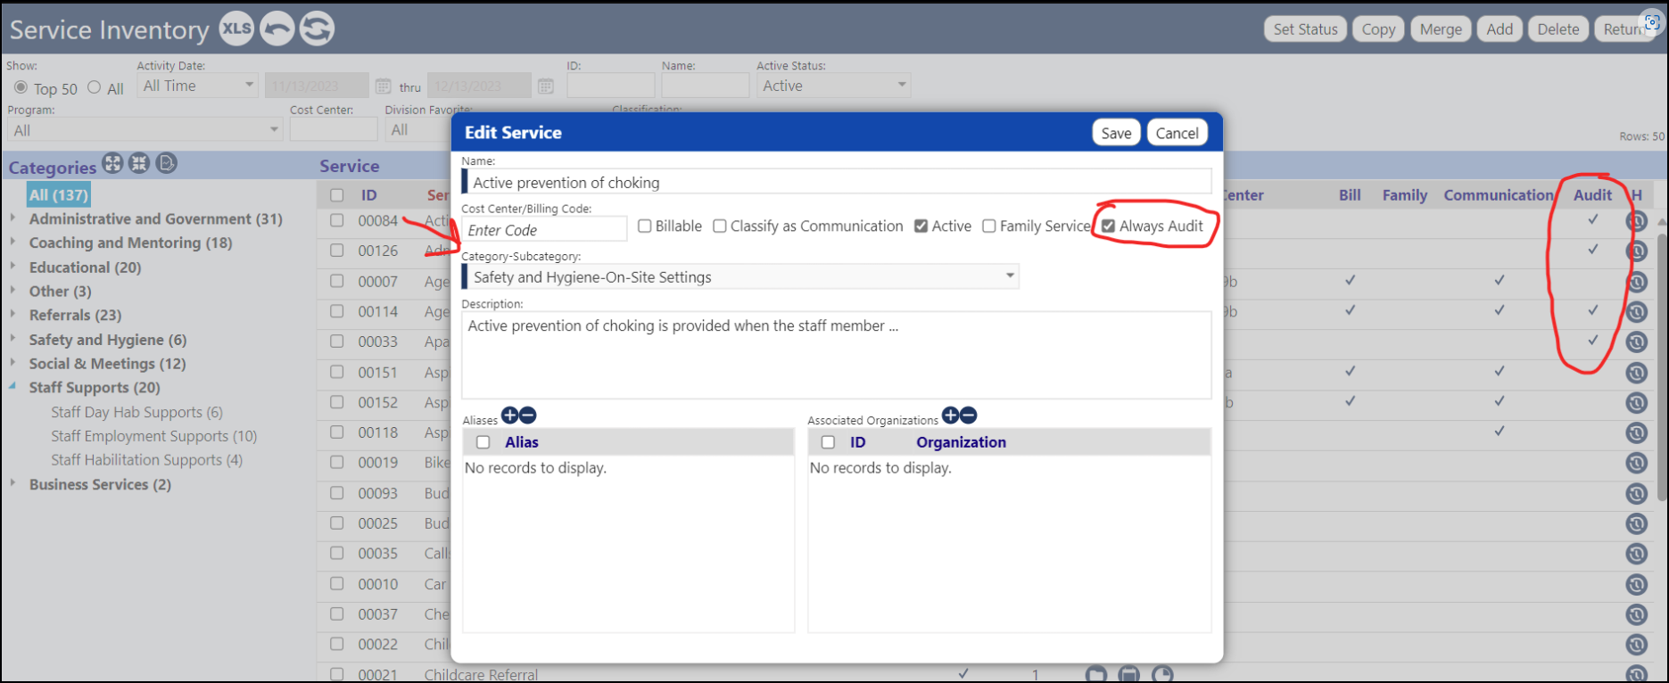Image resolution: width=1669 pixels, height=683 pixels.
Task: Collapse all categories using the collapse-all icon
Action: (139, 163)
